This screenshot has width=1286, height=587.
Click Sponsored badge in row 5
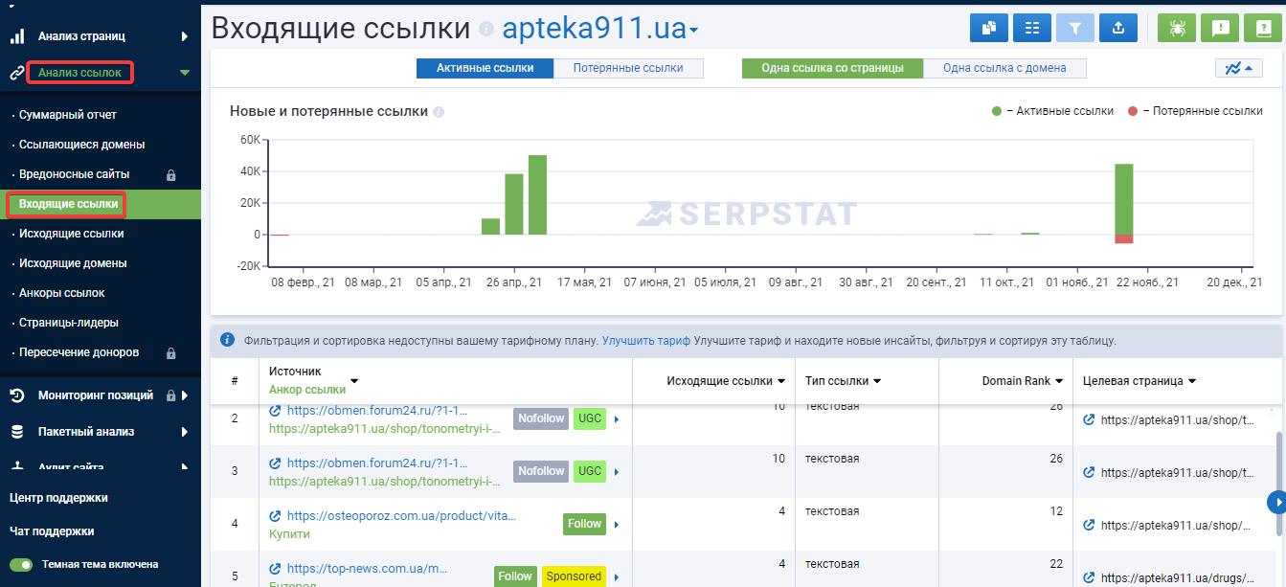coord(575,576)
